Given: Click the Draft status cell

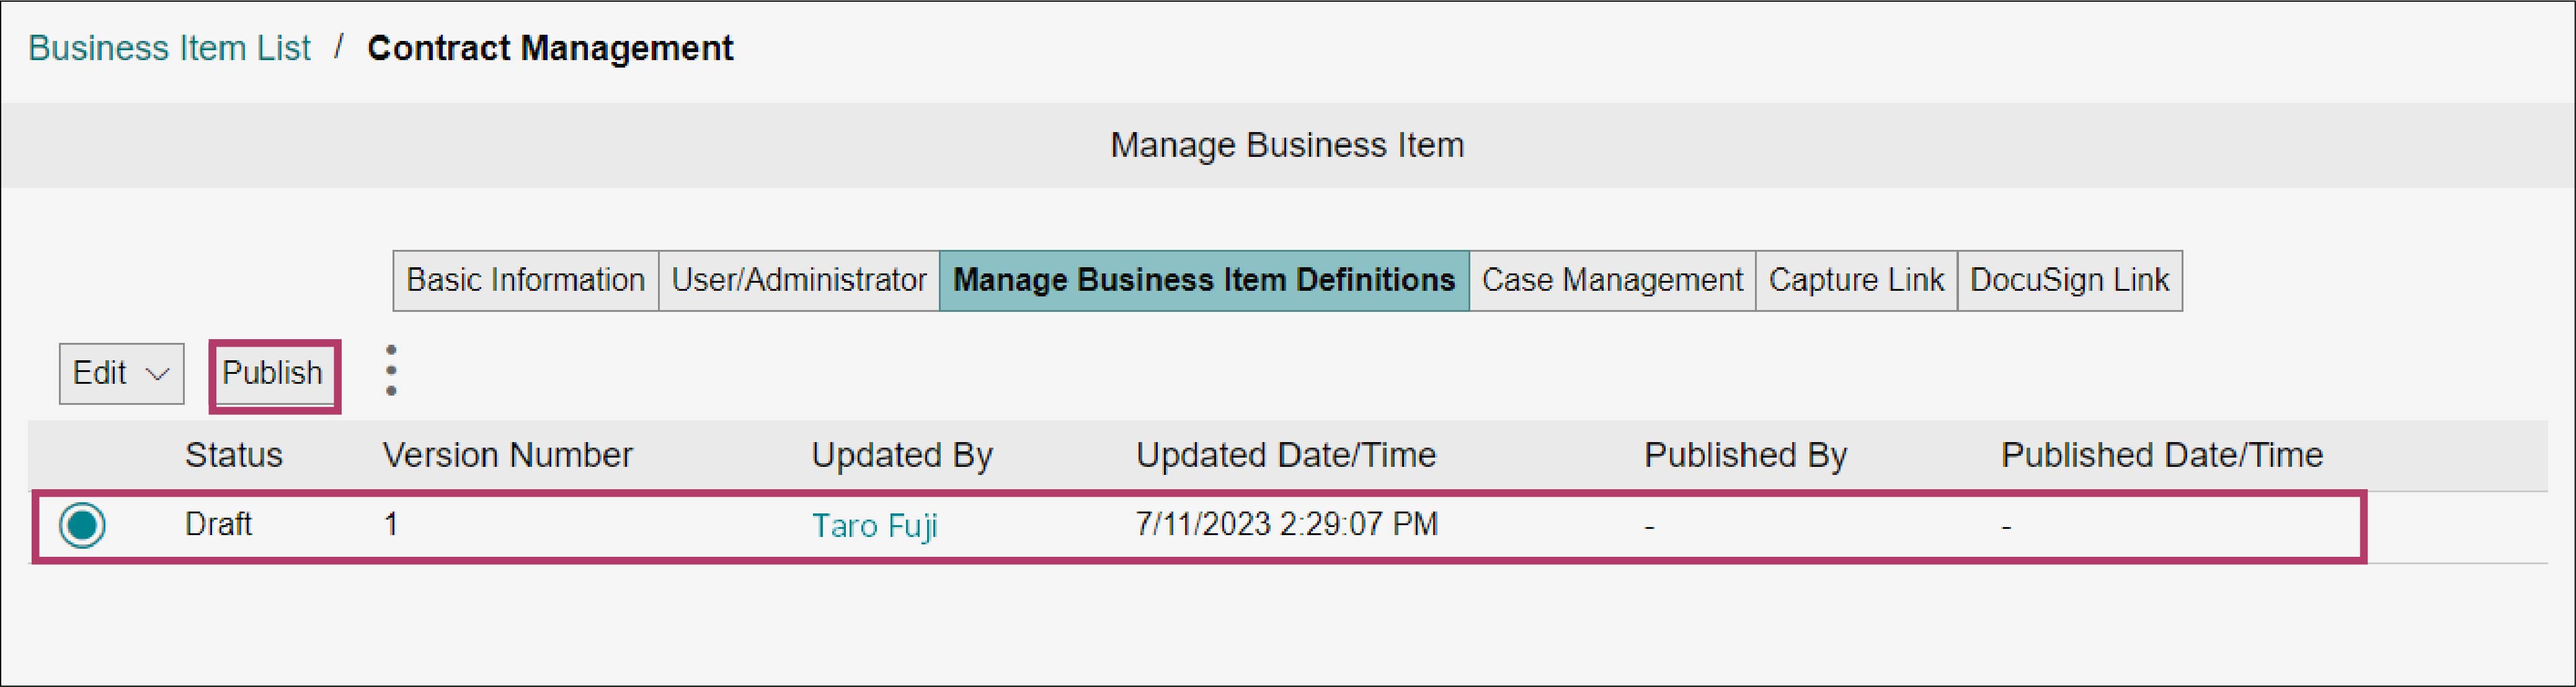Looking at the screenshot, I should pos(218,524).
